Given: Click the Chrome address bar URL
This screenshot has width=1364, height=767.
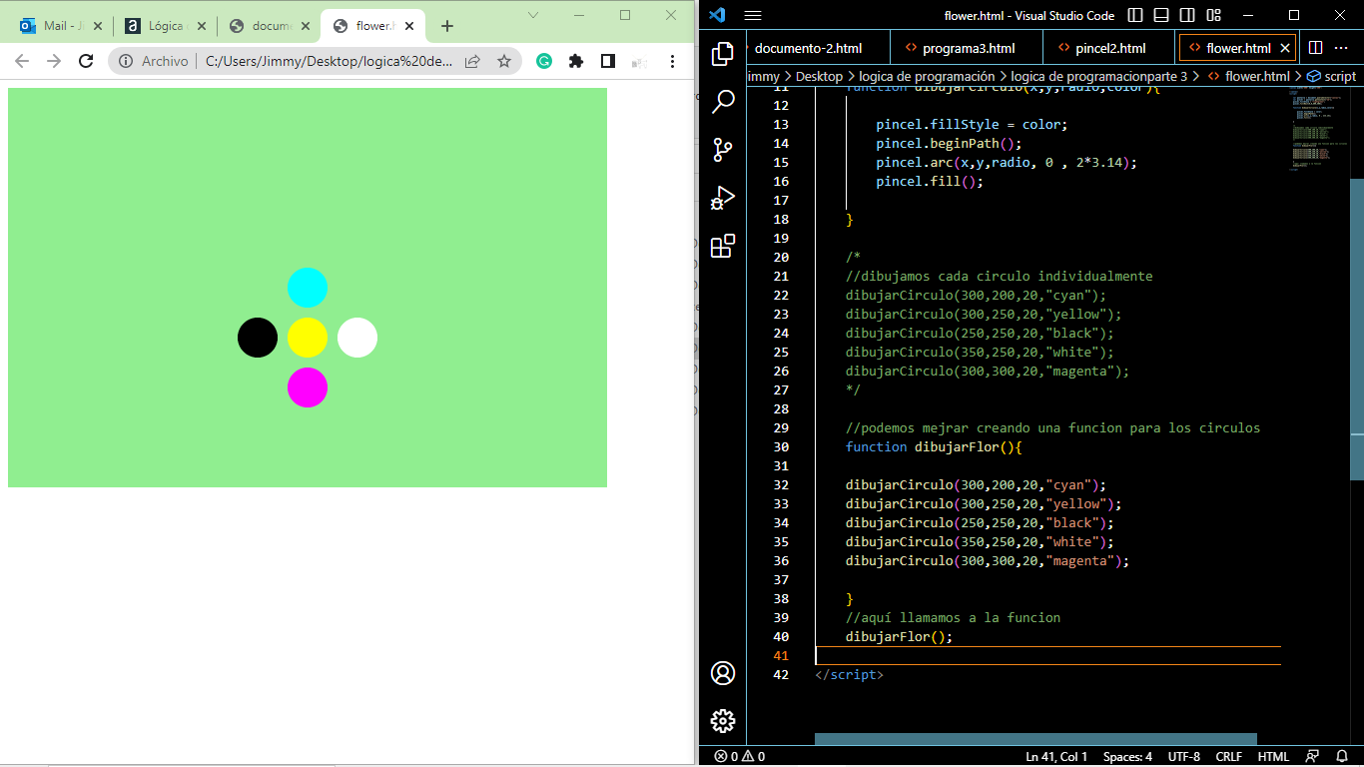Looking at the screenshot, I should (329, 61).
